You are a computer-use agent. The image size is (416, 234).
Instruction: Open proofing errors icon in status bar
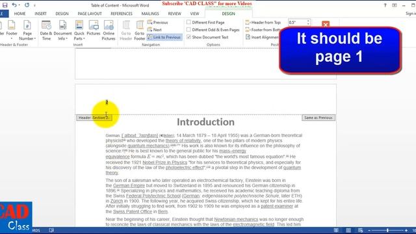point(51,230)
